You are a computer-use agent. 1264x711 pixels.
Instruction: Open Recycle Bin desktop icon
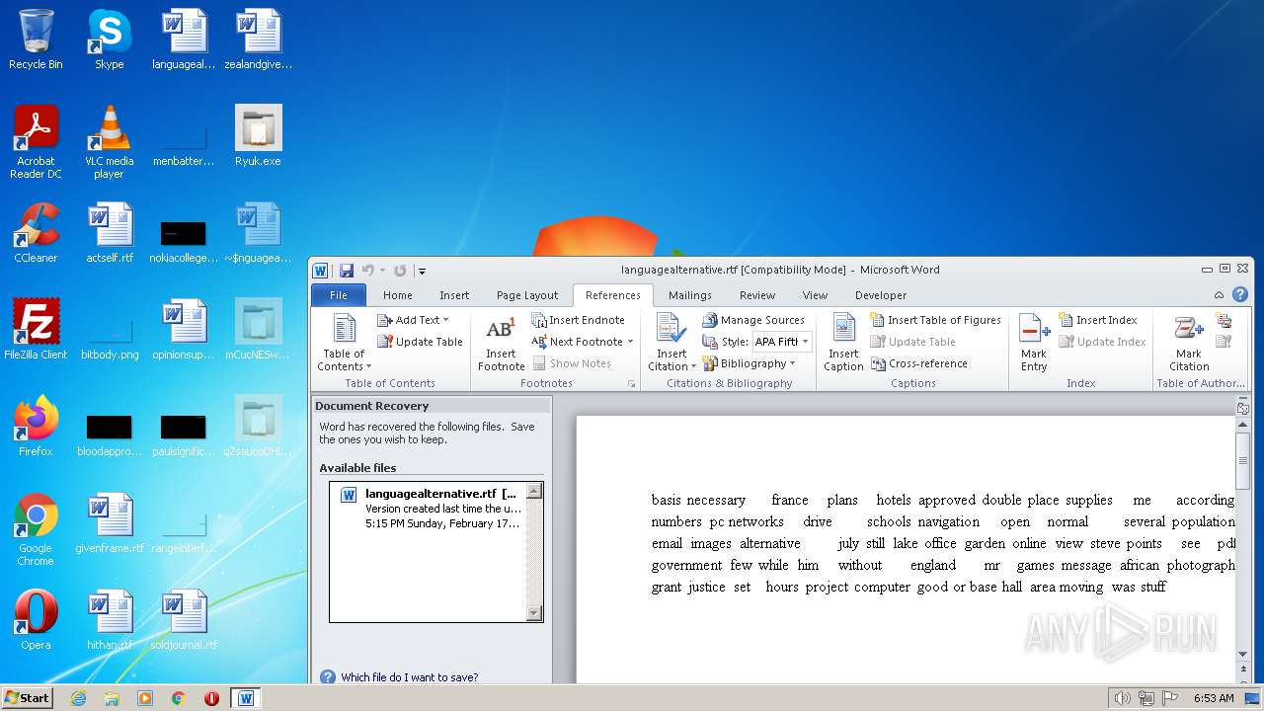36,39
